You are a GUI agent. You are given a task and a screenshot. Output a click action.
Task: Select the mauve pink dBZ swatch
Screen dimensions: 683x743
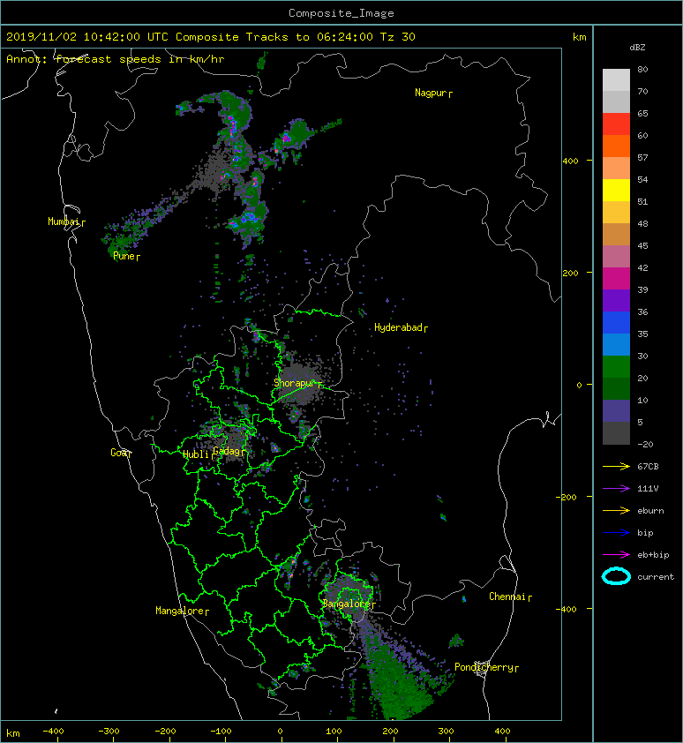point(616,257)
